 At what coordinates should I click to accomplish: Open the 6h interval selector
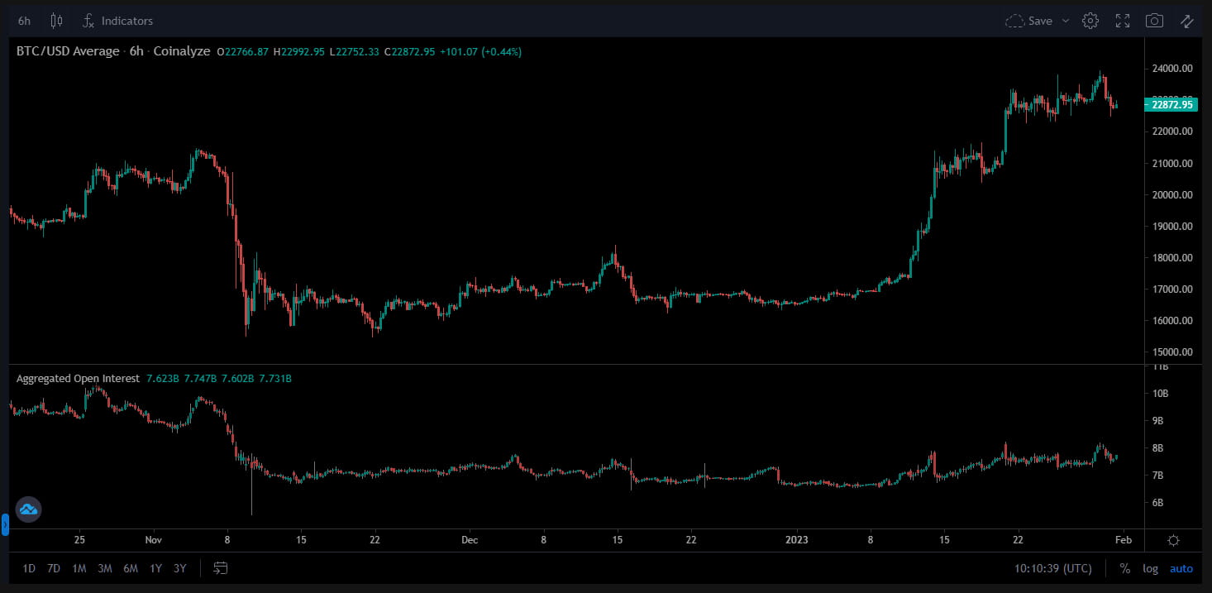pyautogui.click(x=25, y=21)
